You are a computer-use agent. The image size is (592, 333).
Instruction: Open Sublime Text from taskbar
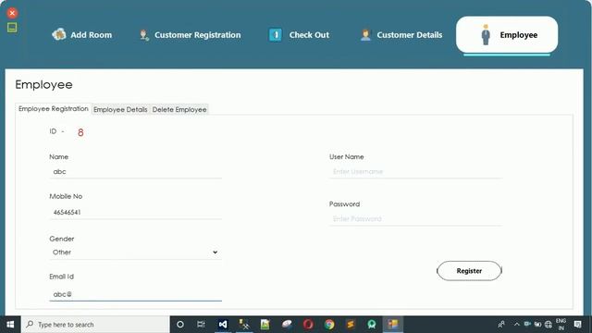tap(351, 325)
